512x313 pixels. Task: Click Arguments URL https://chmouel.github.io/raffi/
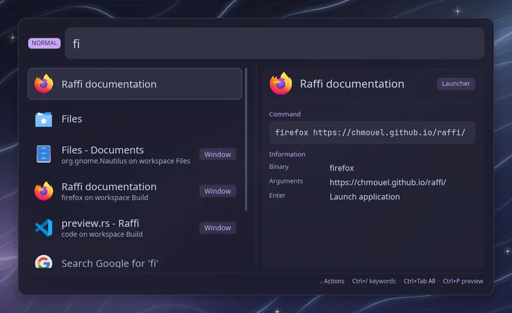coord(388,182)
